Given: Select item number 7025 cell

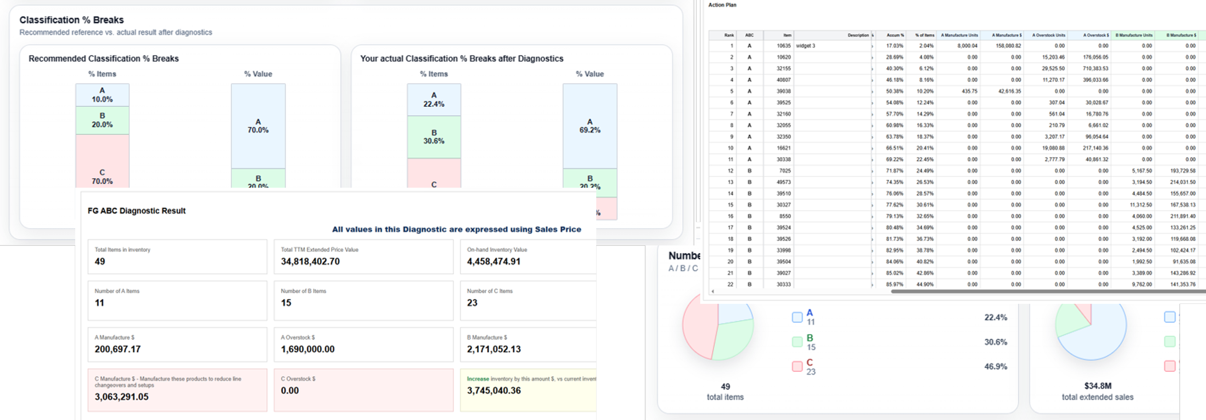Looking at the screenshot, I should pos(778,171).
